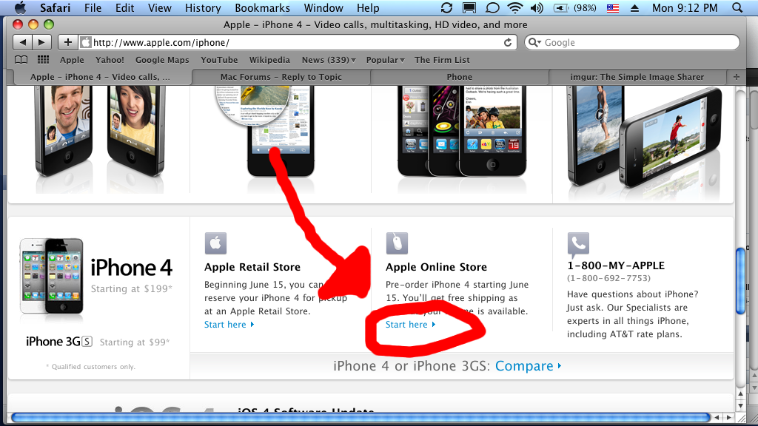The height and width of the screenshot is (426, 758).
Task: Click the HD video surfing iPhone image
Action: coord(645,138)
